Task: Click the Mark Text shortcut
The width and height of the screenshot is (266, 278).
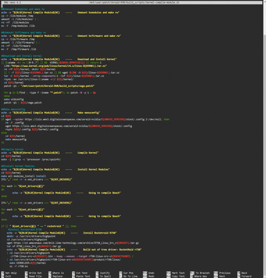Action: tap(176, 273)
